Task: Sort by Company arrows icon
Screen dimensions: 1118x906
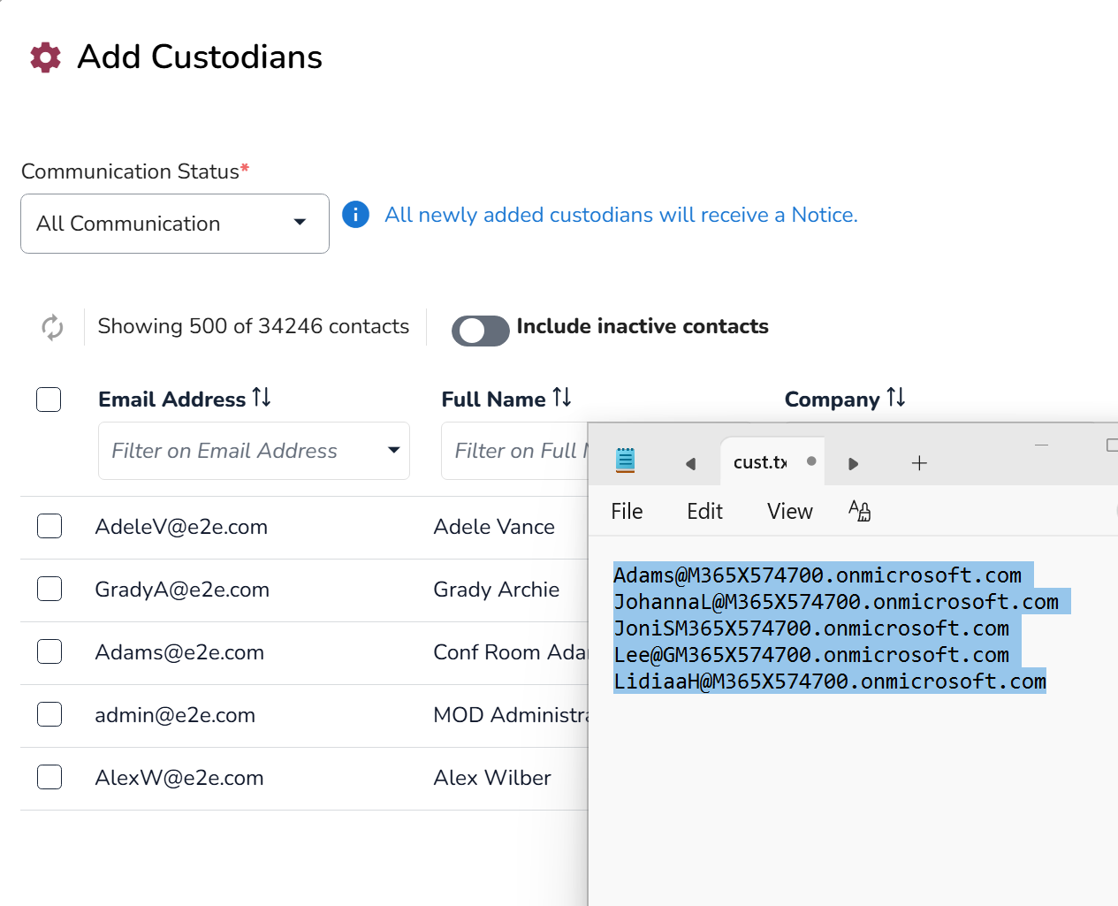Action: (896, 398)
